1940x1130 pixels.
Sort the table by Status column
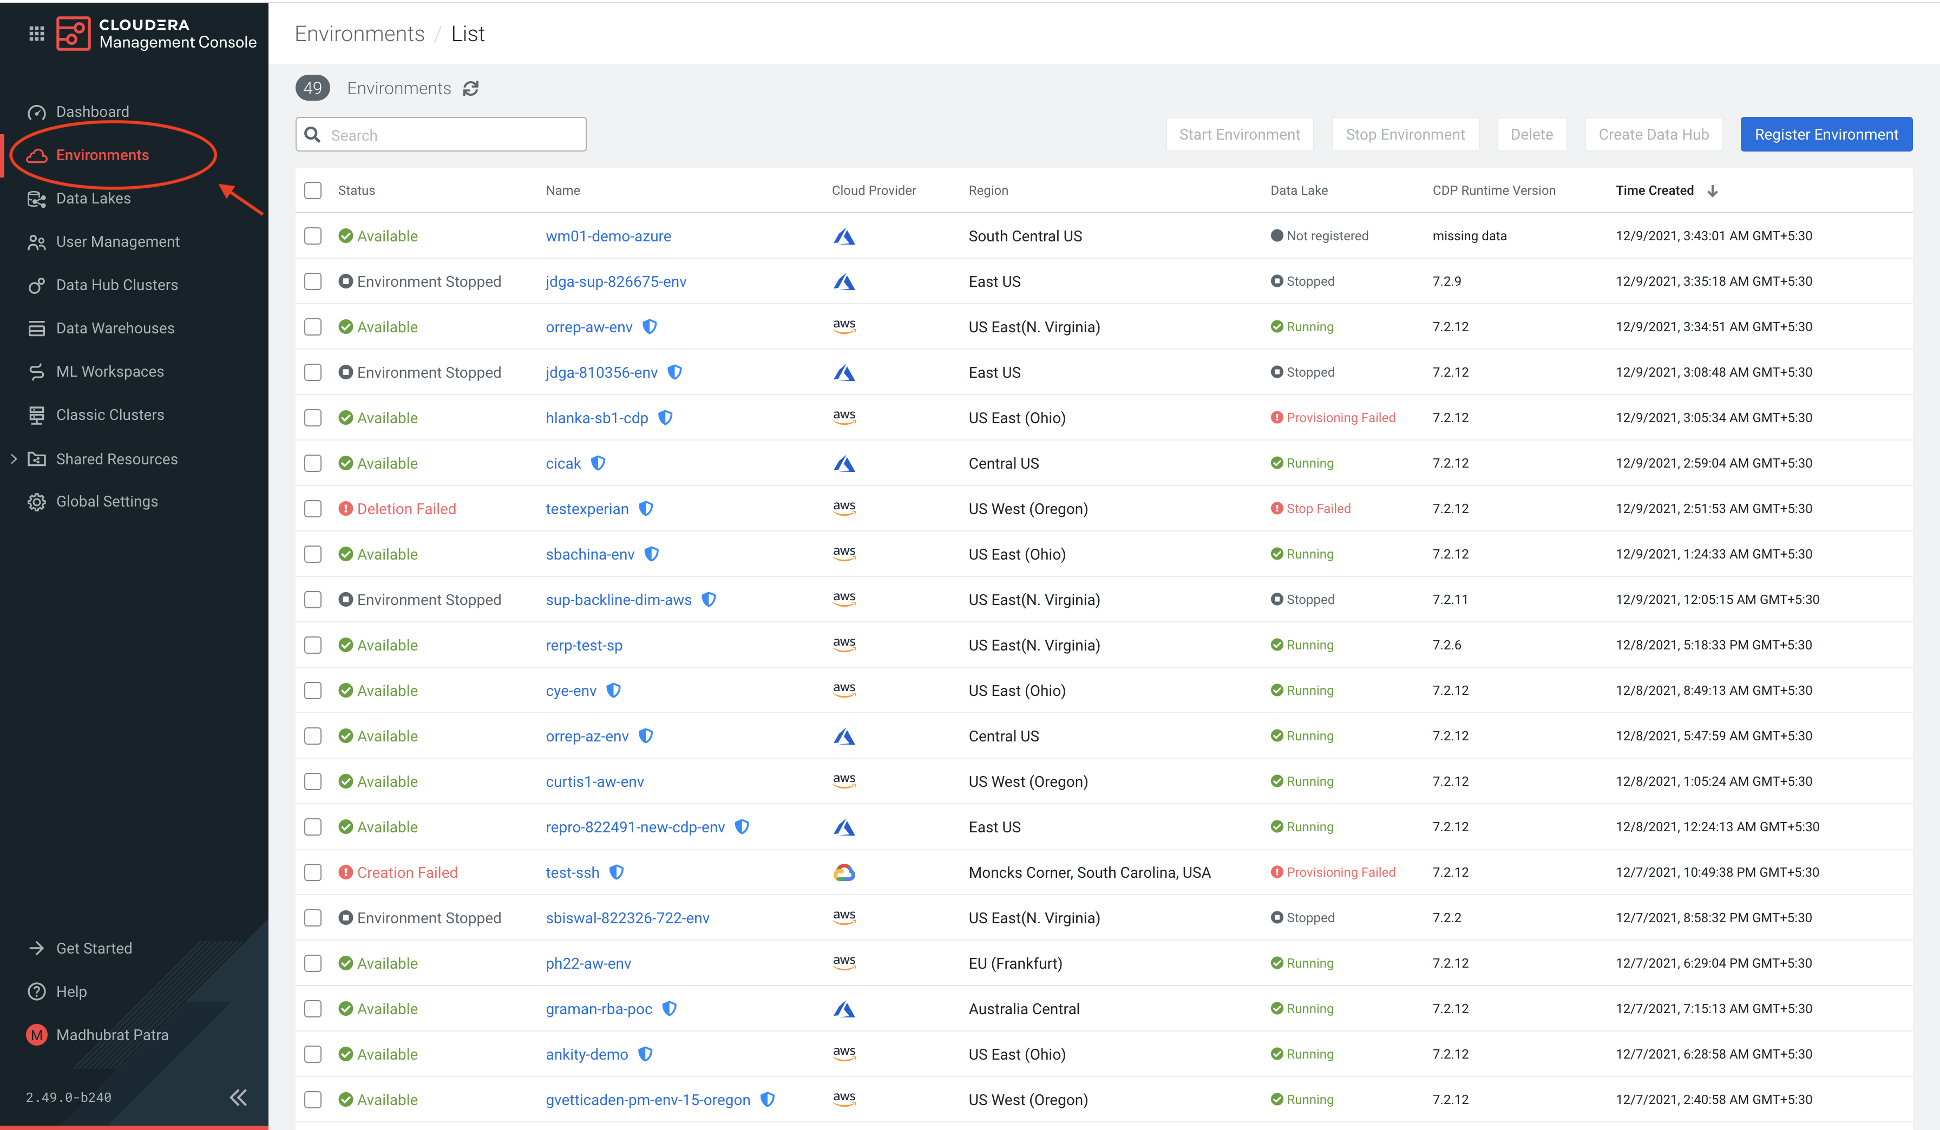[356, 190]
